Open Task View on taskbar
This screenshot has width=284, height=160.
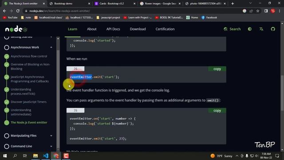point(25,156)
